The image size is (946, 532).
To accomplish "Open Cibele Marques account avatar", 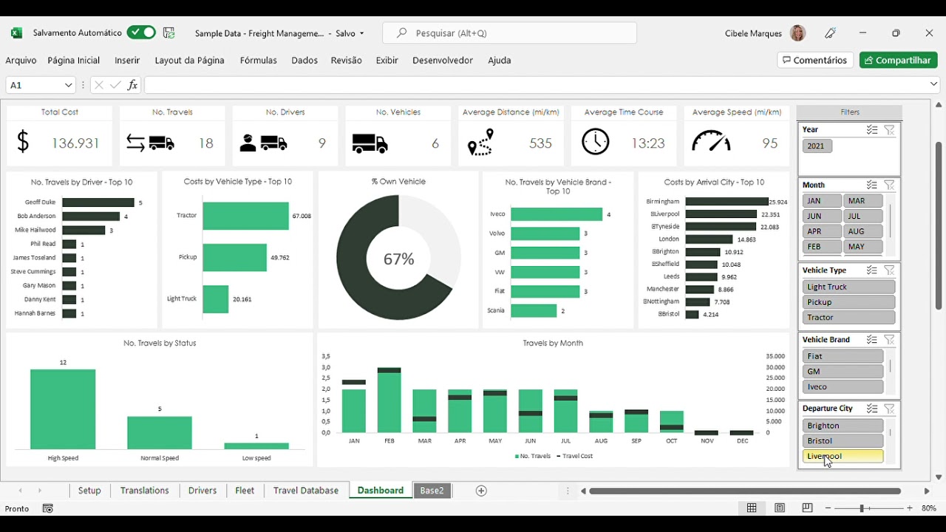I will [797, 33].
